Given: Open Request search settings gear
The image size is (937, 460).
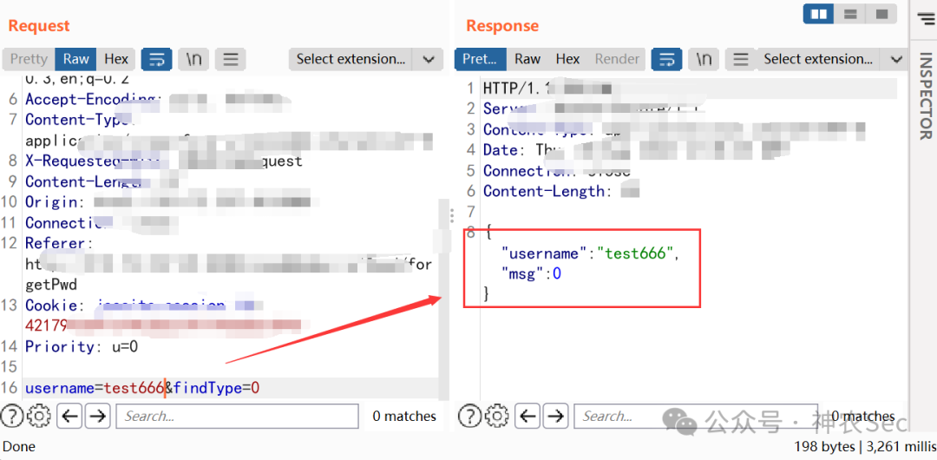Looking at the screenshot, I should [39, 416].
